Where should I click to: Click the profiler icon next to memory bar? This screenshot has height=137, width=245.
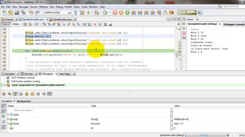200,13
